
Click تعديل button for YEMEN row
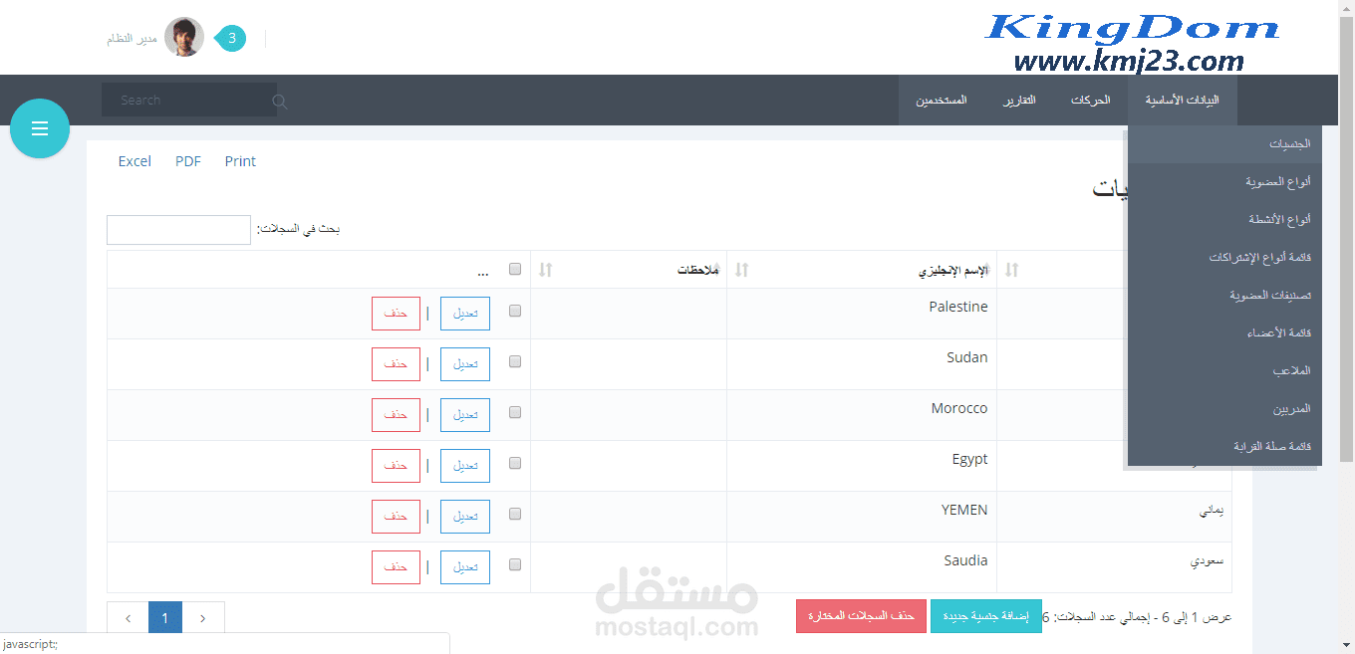click(x=465, y=516)
